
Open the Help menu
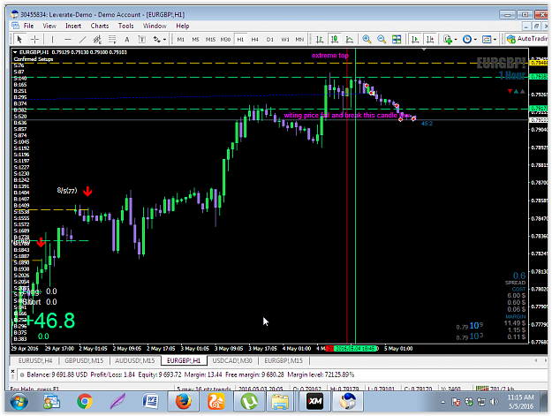point(182,26)
